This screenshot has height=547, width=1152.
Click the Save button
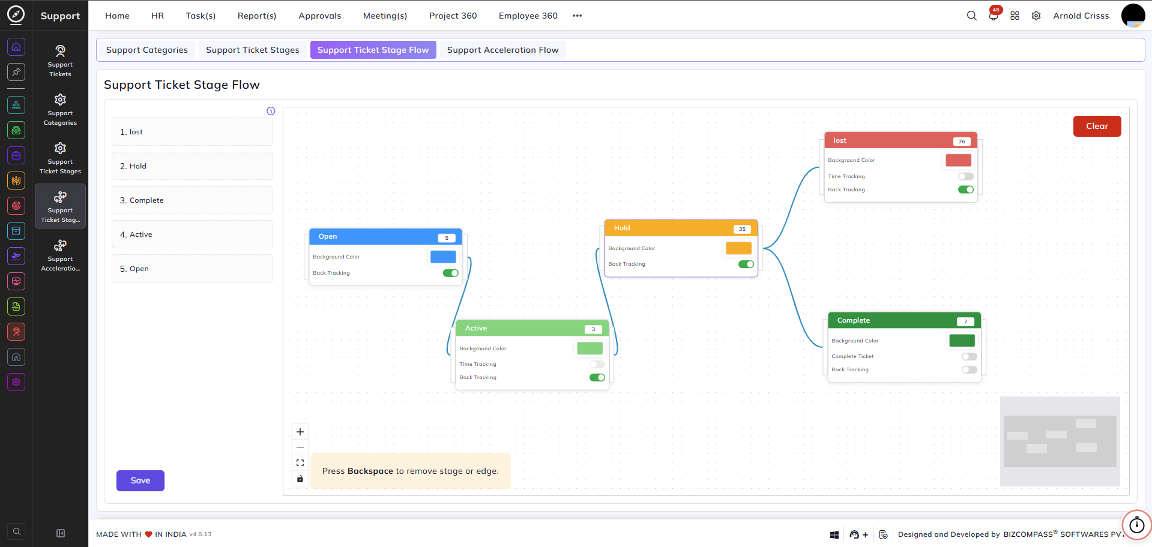tap(140, 480)
